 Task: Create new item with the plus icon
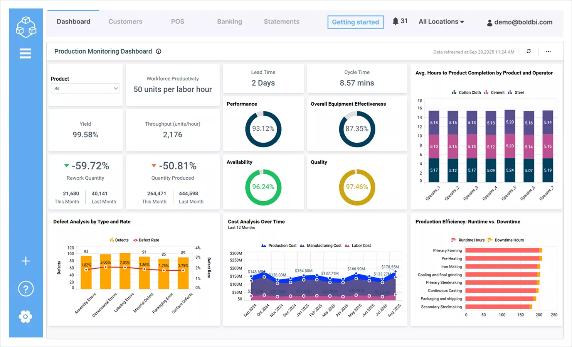[25, 261]
